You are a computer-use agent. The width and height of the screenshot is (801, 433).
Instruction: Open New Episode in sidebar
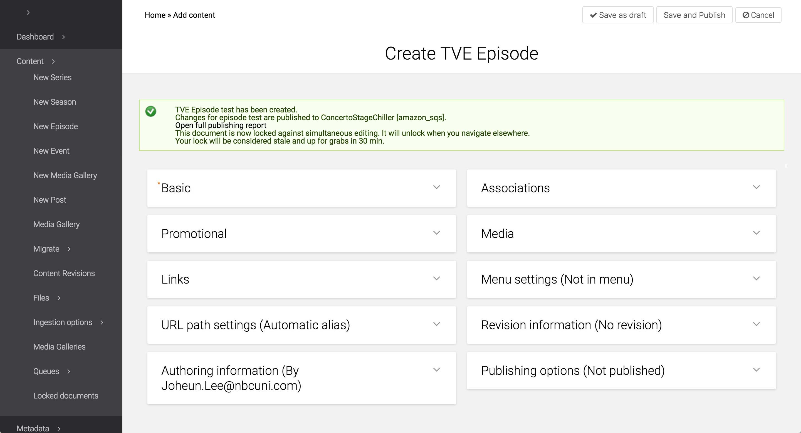tap(55, 126)
